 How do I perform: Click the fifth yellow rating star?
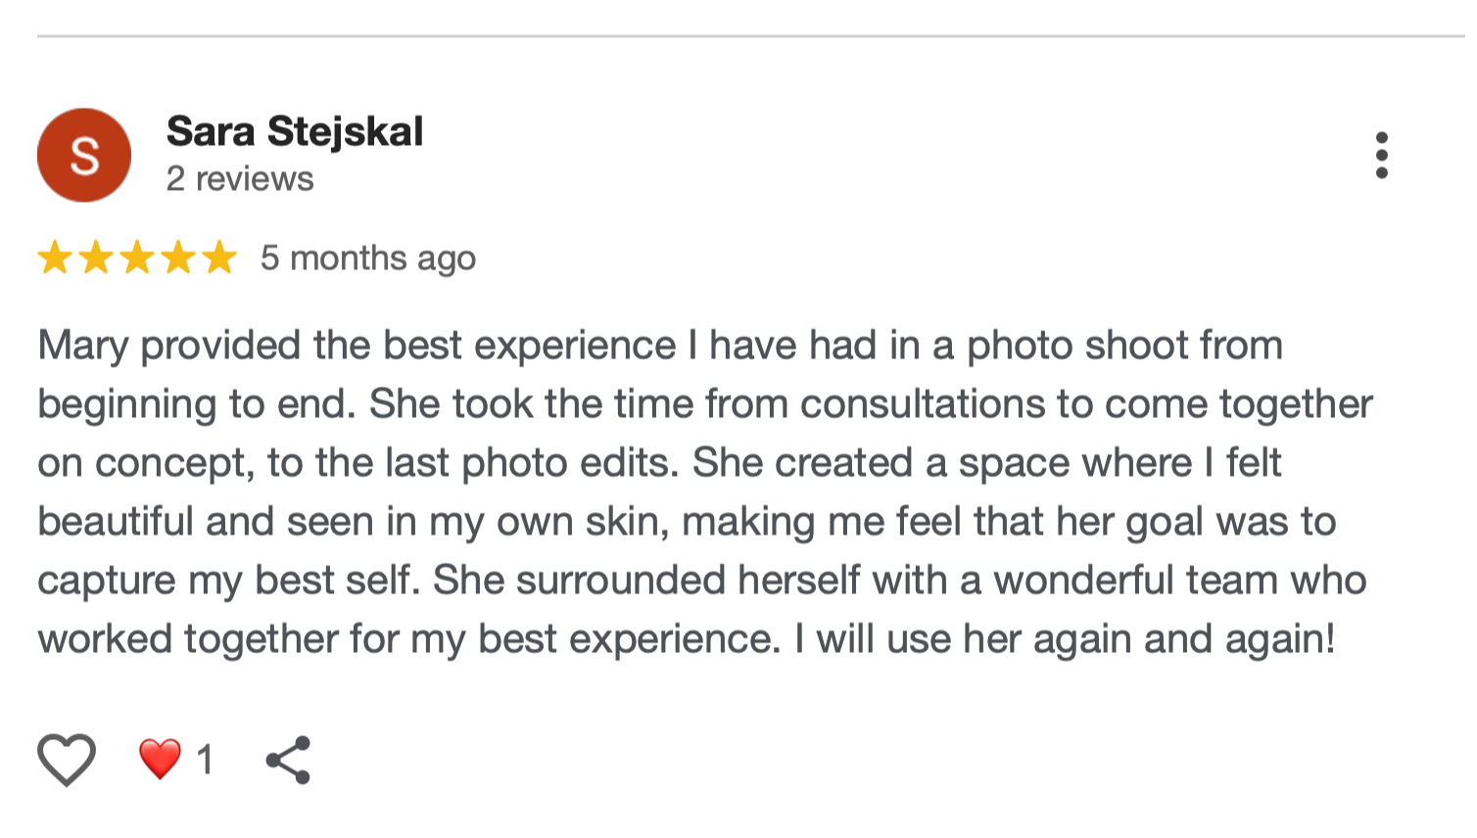coord(219,258)
